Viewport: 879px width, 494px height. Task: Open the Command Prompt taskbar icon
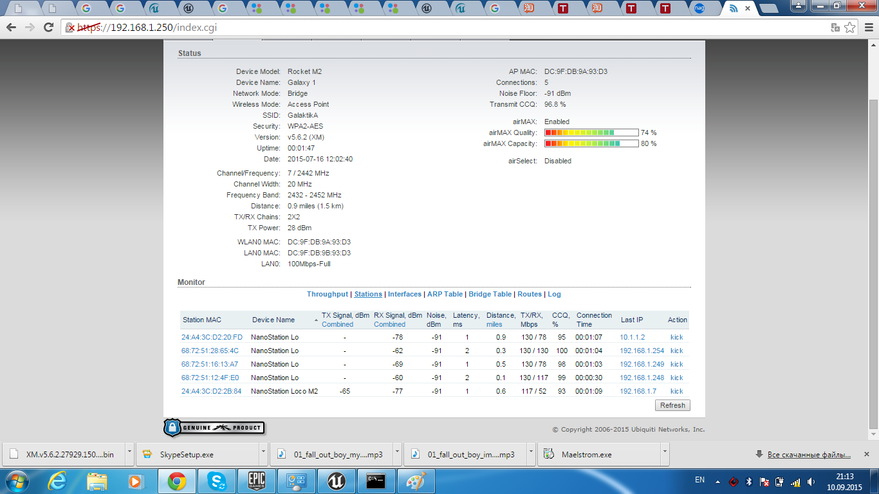pos(375,481)
